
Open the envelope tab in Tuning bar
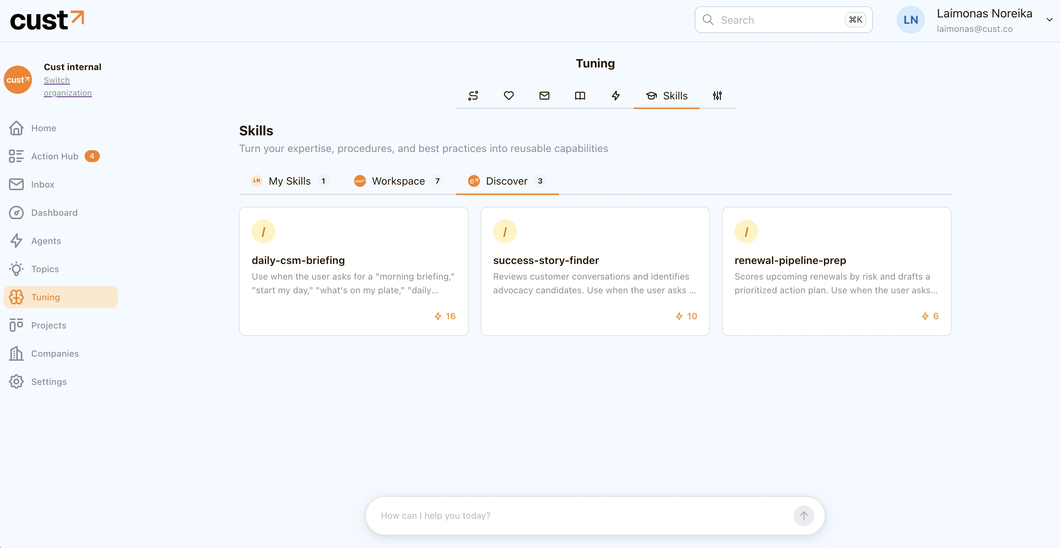(x=544, y=96)
